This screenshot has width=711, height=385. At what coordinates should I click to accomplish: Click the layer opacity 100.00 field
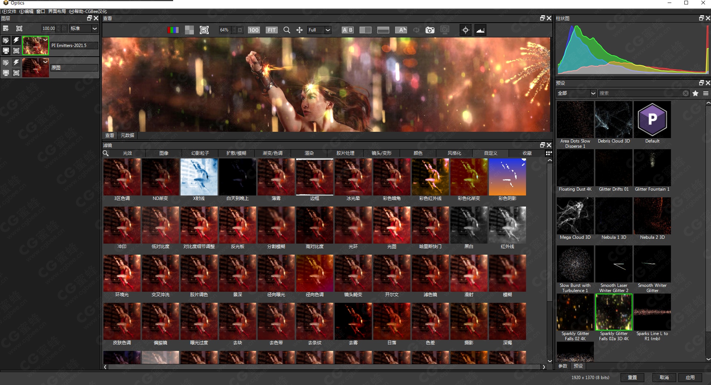click(49, 29)
